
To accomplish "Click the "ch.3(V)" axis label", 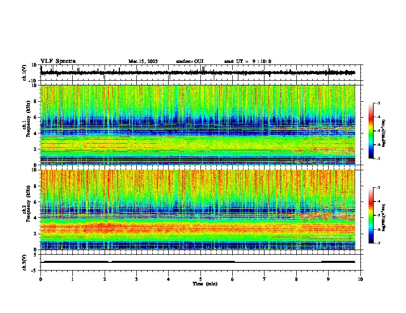I will point(25,262).
